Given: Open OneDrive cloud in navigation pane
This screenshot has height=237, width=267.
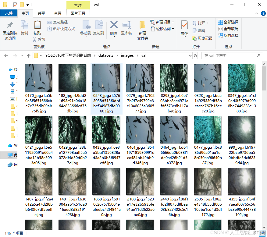Looking at the screenshot, I should 10,145.
